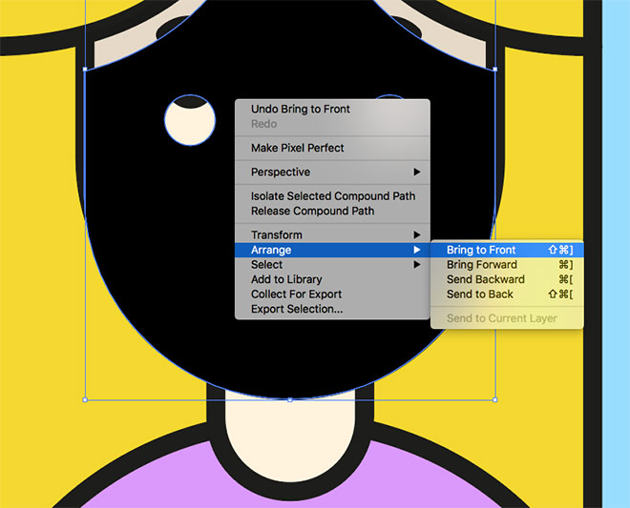The image size is (630, 508).
Task: Open the Perspective submenu
Action: [332, 173]
